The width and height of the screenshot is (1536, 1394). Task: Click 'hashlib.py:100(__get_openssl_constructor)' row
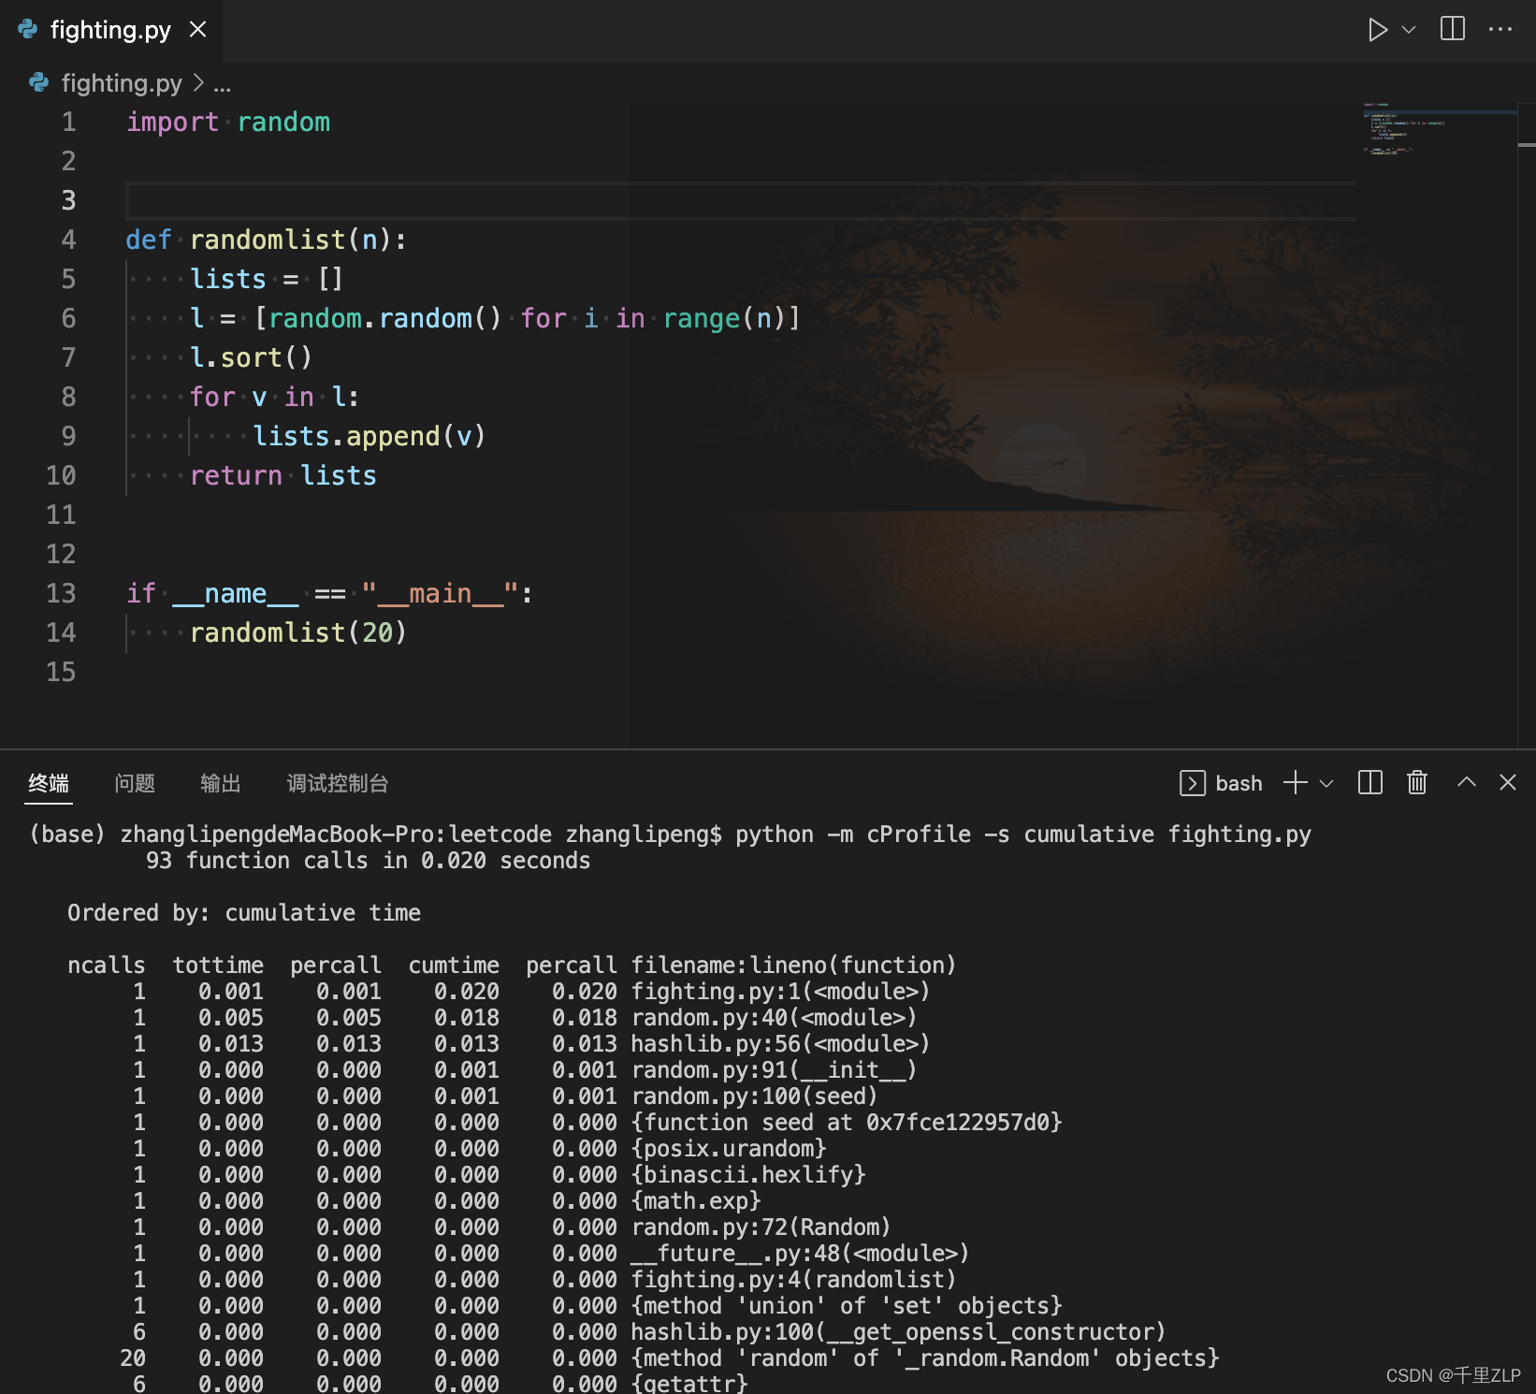pos(899,1331)
